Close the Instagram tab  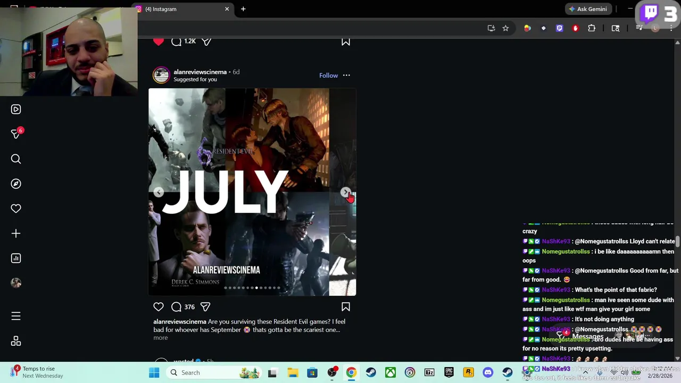pos(227,9)
